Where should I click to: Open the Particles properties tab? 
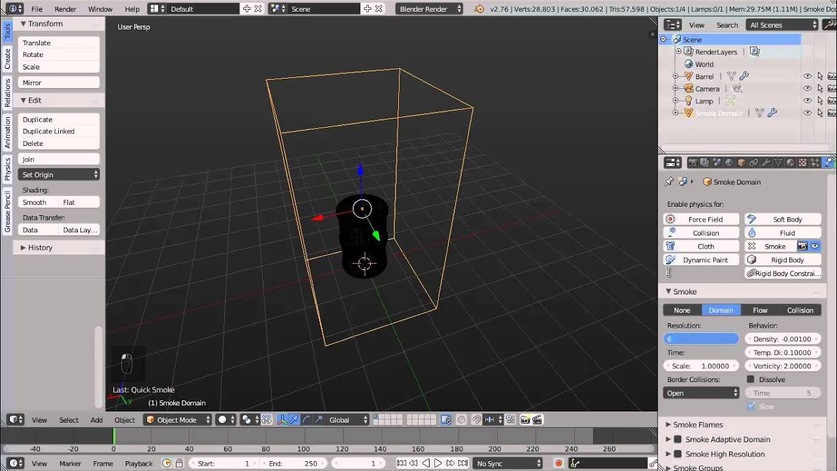tap(814, 163)
